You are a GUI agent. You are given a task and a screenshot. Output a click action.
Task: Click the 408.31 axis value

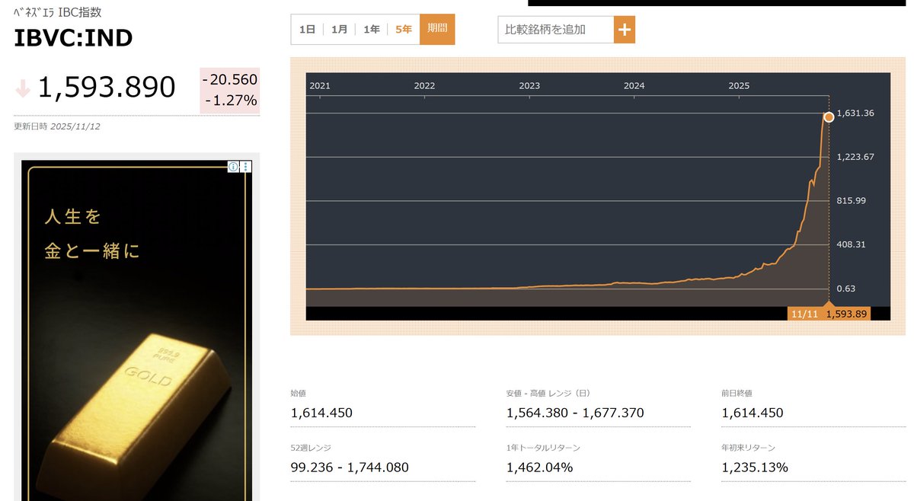point(852,245)
